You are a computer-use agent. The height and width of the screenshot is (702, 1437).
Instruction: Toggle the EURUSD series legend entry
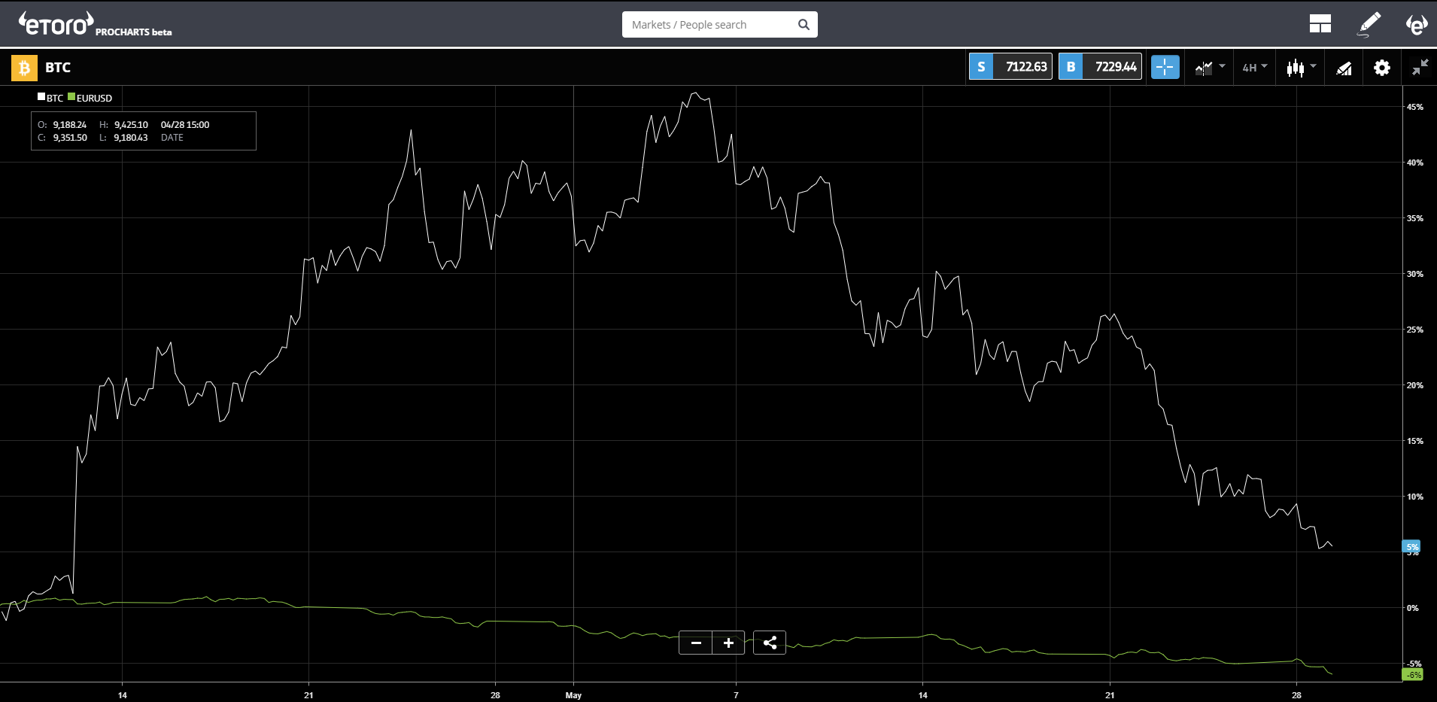coord(90,98)
